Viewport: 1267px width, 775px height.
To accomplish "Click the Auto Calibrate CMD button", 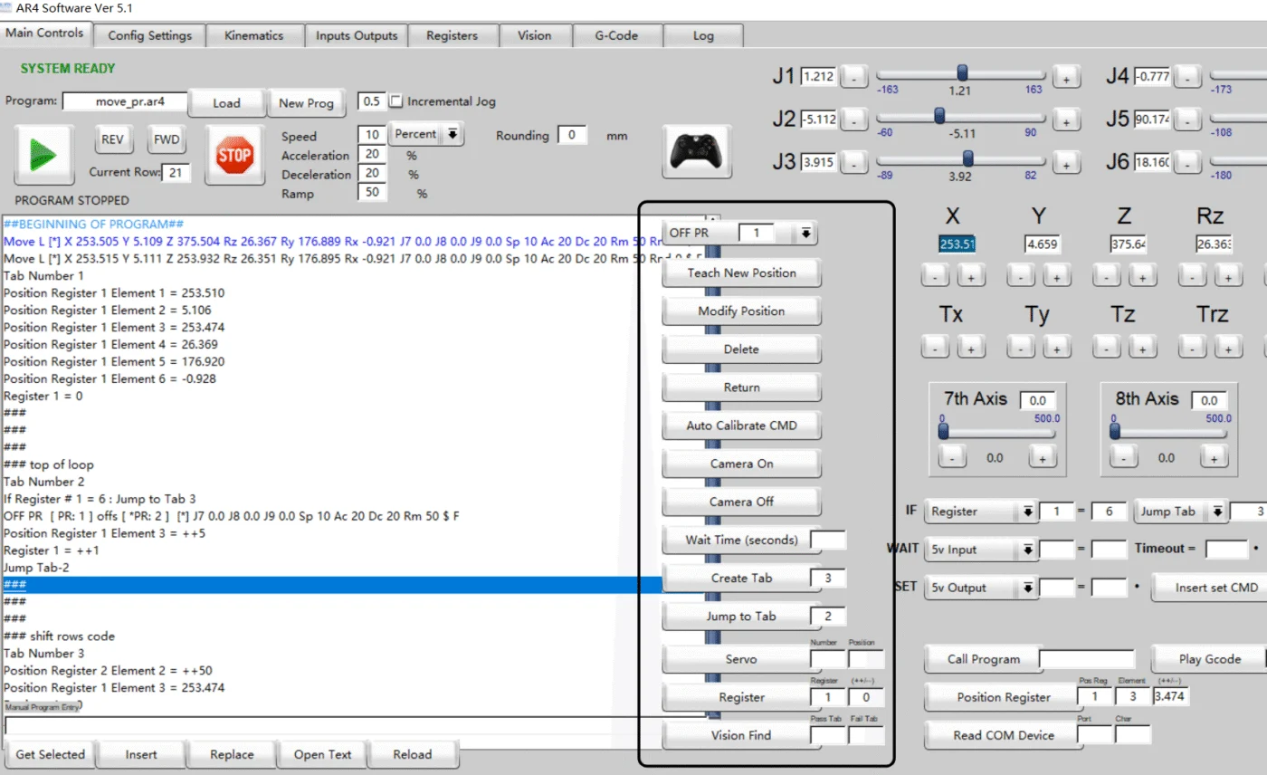I will (741, 426).
